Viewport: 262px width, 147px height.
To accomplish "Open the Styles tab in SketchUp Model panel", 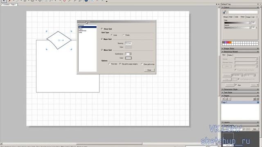I will (x=230, y=55).
